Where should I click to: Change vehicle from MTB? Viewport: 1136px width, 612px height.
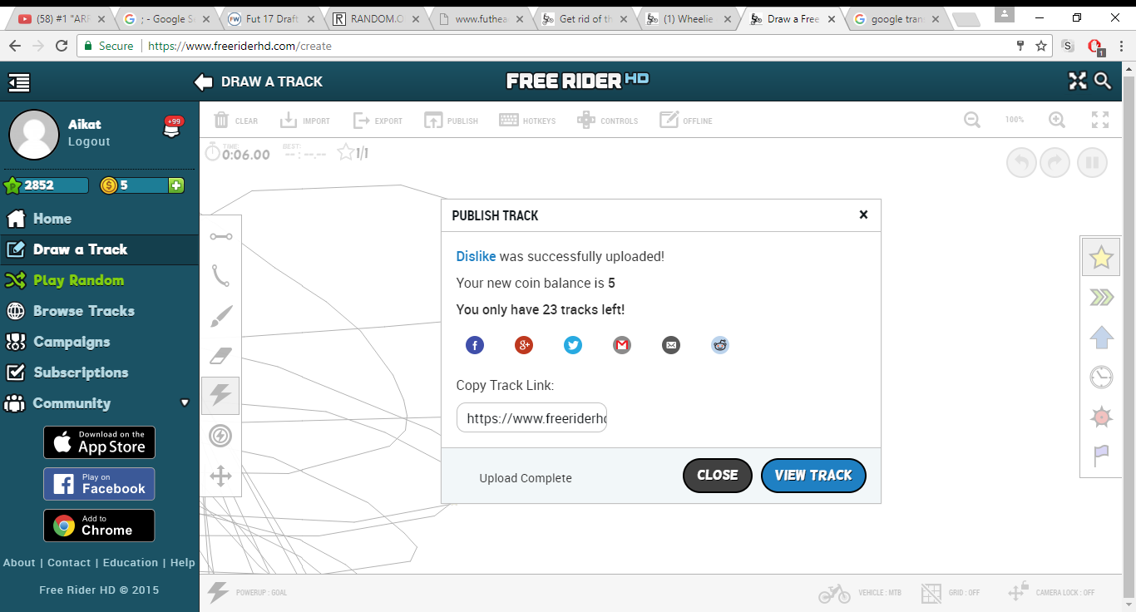[x=860, y=593]
